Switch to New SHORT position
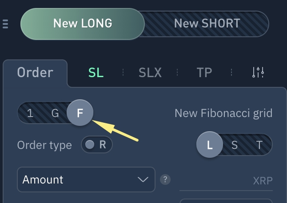 (x=207, y=24)
